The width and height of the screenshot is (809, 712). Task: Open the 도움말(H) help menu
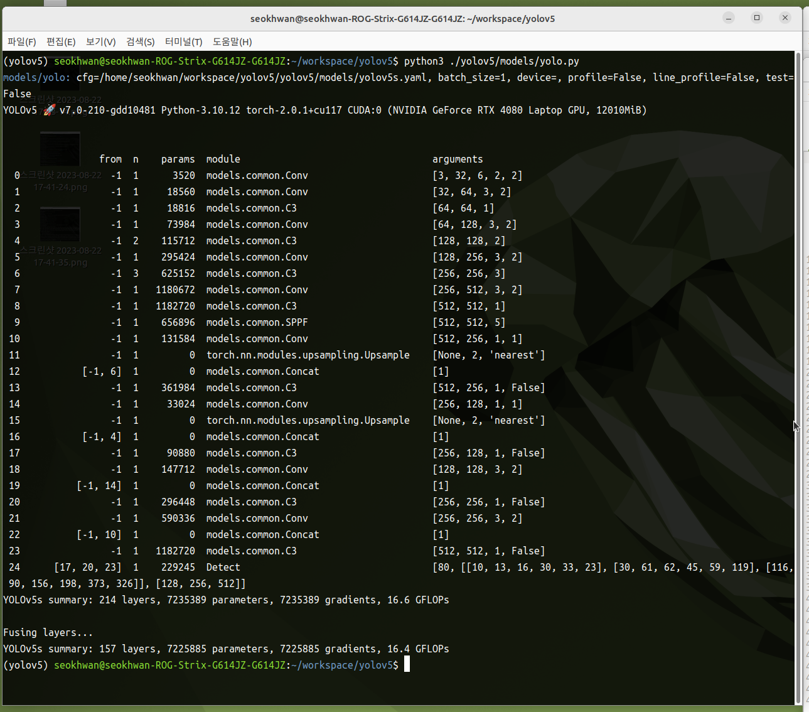232,41
